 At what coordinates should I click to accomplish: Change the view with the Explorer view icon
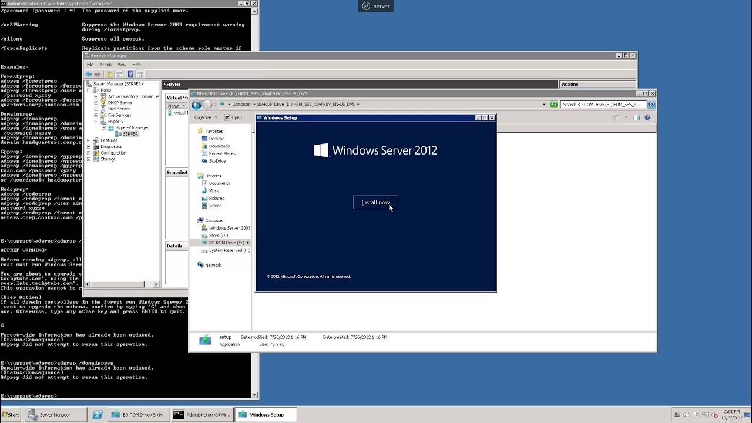tap(617, 117)
